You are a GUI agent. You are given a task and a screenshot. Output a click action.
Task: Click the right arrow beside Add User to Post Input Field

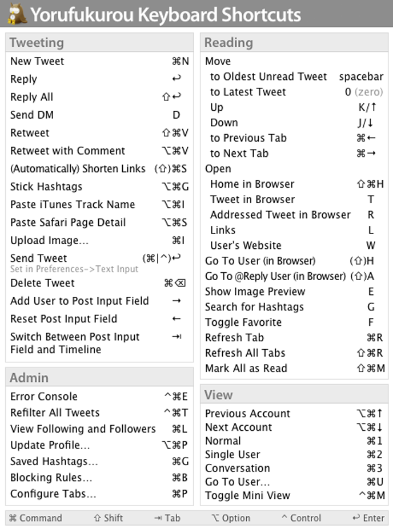point(177,301)
